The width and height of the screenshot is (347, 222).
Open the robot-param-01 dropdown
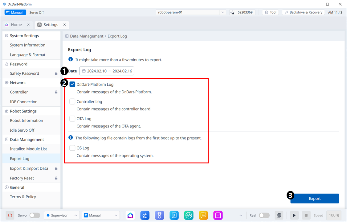click(x=191, y=12)
